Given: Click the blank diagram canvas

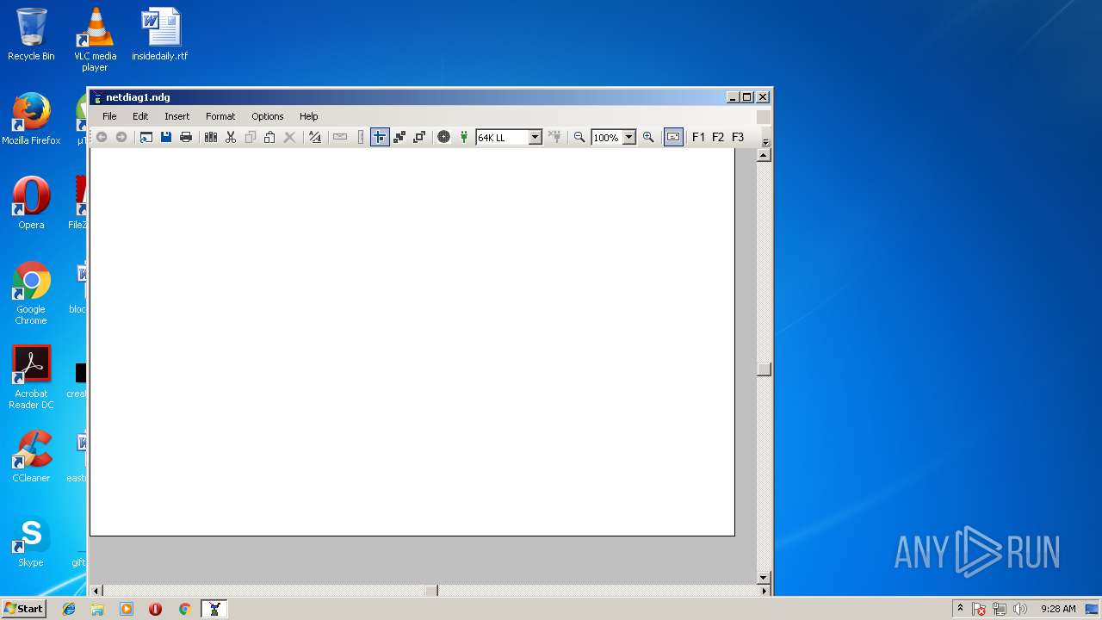Looking at the screenshot, I should coord(412,342).
